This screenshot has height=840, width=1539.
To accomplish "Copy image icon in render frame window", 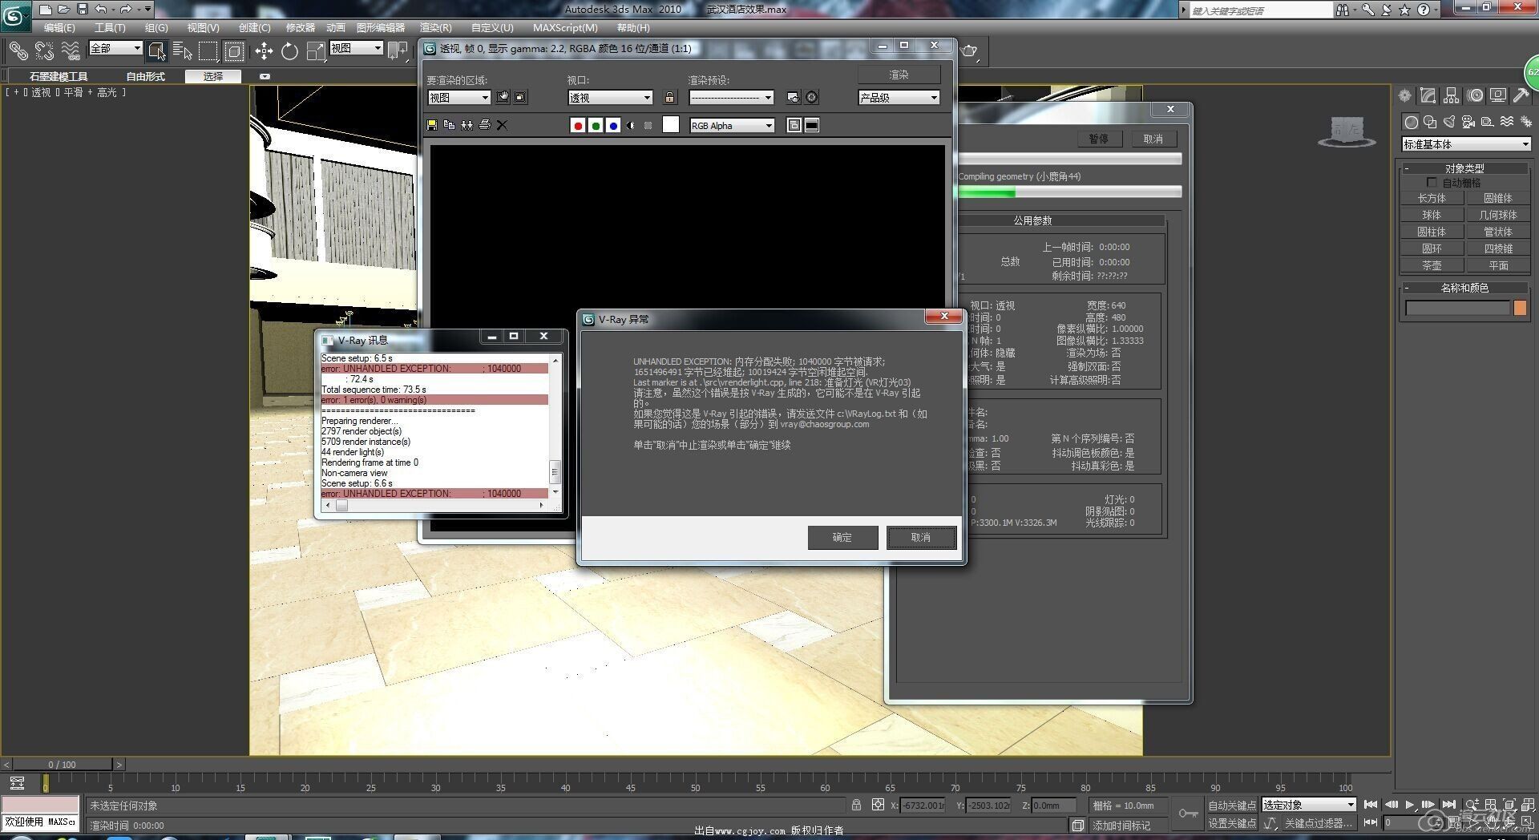I will (x=449, y=125).
